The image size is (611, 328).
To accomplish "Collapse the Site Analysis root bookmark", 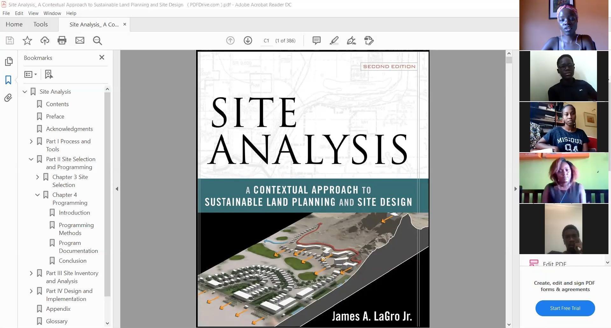I will (x=25, y=92).
